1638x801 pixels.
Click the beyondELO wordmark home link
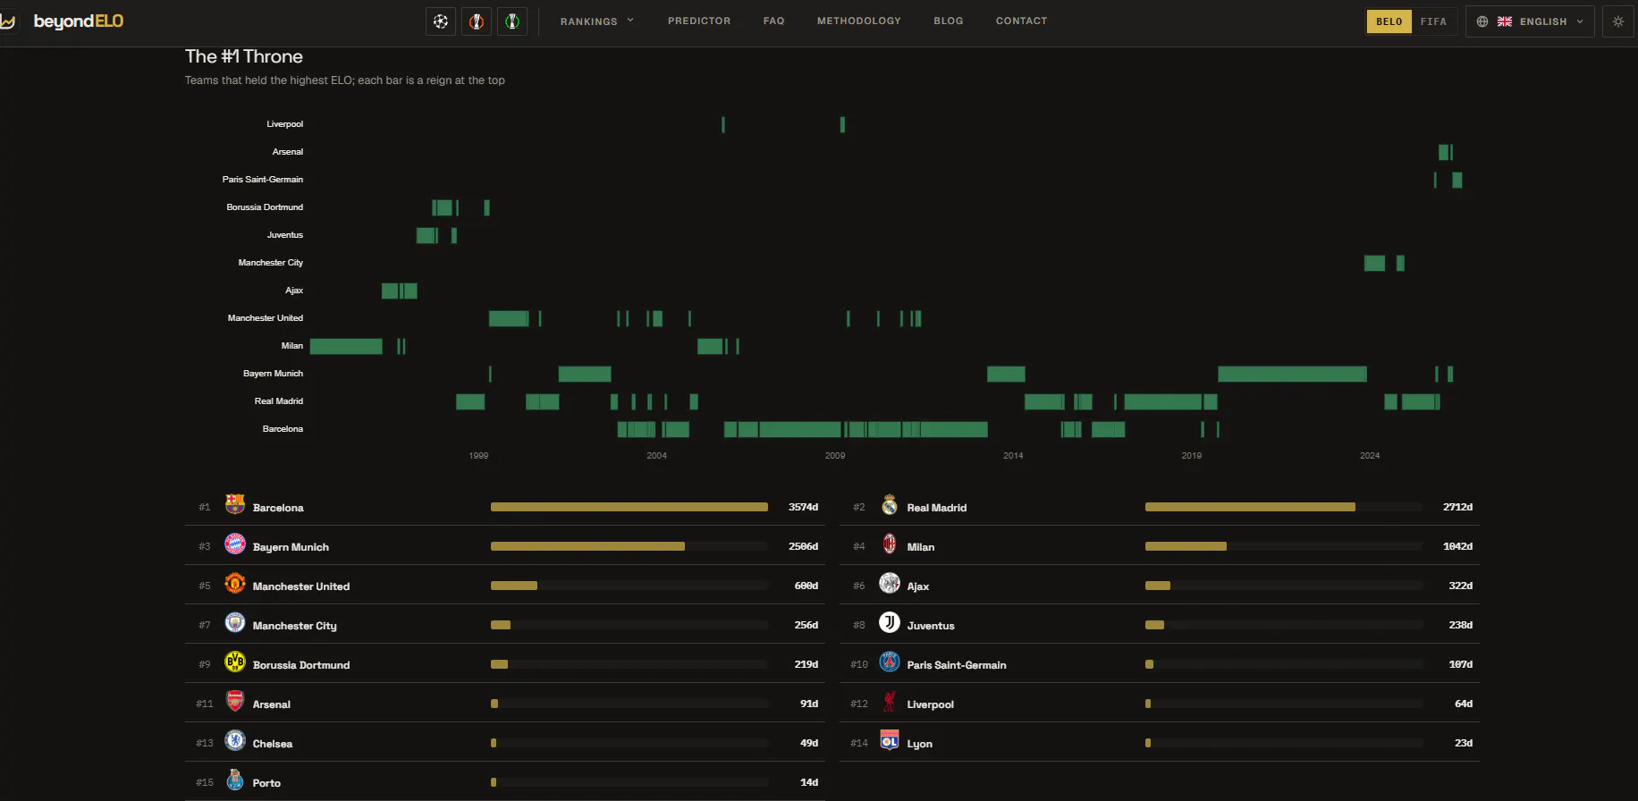(79, 21)
